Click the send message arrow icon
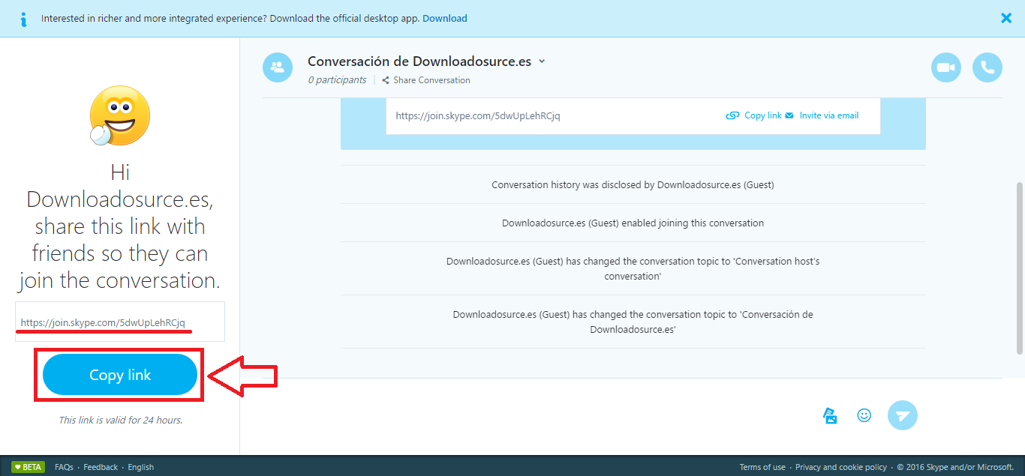Screen dimensions: 1025x476 pyautogui.click(x=903, y=415)
